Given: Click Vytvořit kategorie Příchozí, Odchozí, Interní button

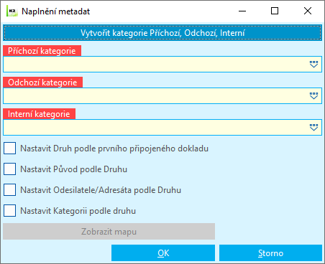Looking at the screenshot, I should pos(162,32).
